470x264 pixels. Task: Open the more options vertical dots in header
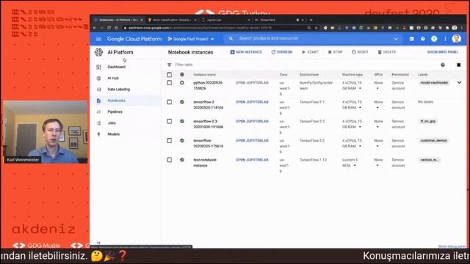click(445, 39)
